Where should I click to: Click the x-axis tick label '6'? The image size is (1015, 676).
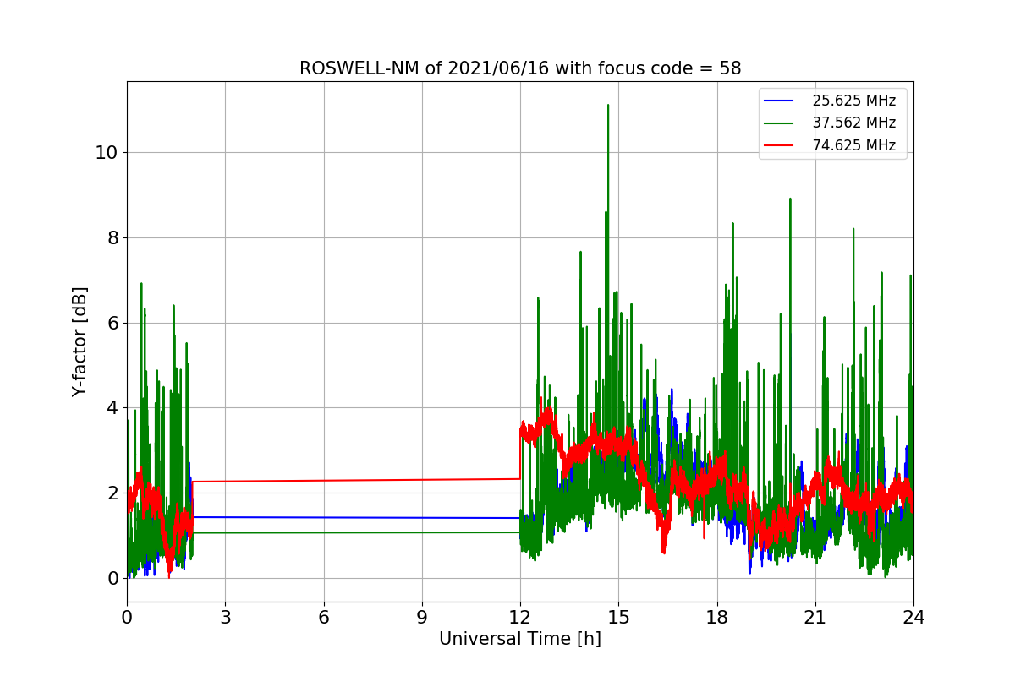pyautogui.click(x=323, y=618)
